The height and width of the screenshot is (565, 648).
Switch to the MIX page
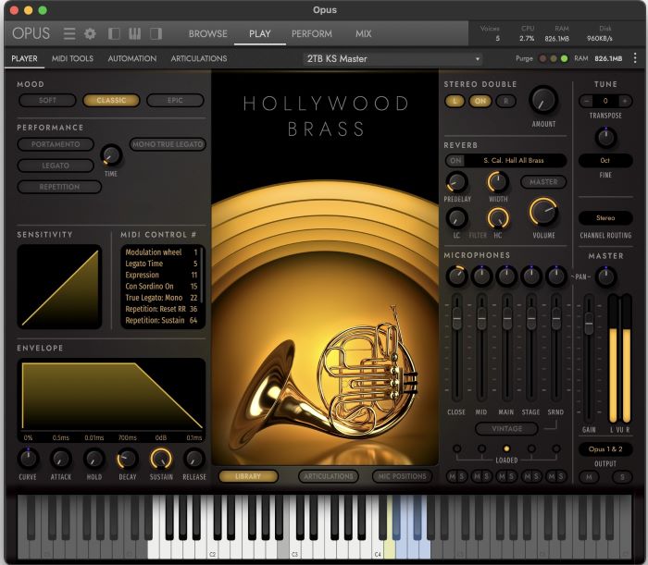pos(363,33)
